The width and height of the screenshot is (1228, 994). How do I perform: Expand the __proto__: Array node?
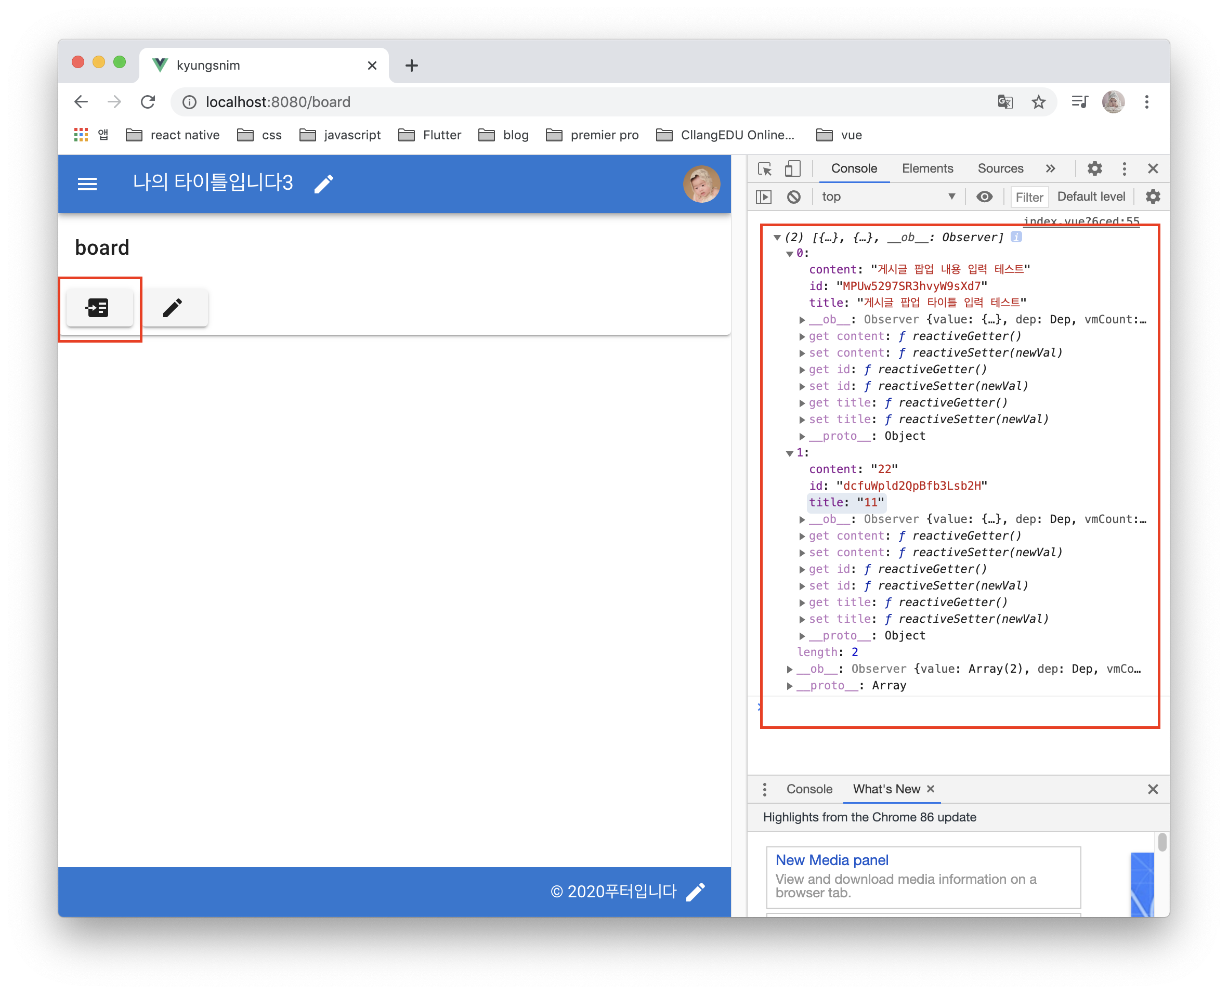pyautogui.click(x=790, y=686)
